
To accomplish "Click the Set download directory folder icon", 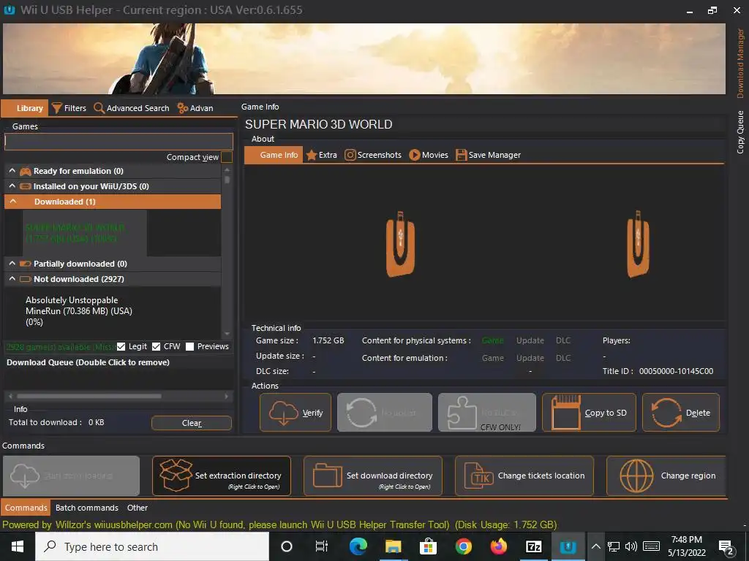I will pyautogui.click(x=327, y=476).
